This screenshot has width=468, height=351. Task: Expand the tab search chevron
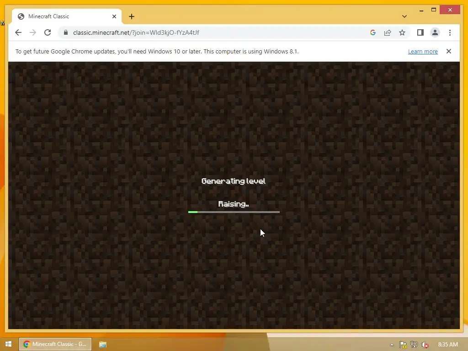[x=404, y=16]
